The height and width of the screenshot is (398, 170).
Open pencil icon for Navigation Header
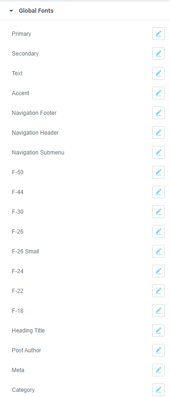158,133
